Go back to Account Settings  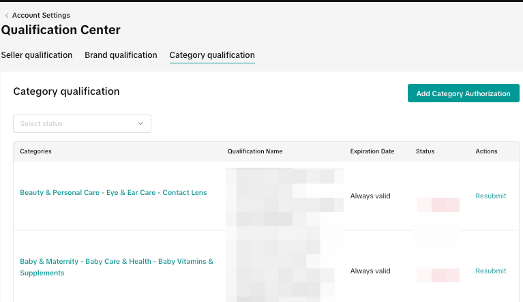(41, 16)
